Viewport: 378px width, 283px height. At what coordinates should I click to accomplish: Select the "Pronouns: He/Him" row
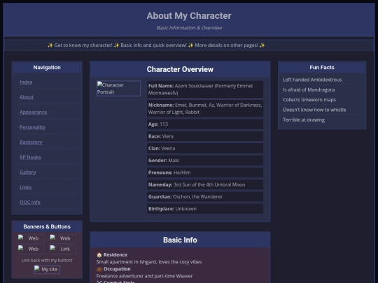205,173
